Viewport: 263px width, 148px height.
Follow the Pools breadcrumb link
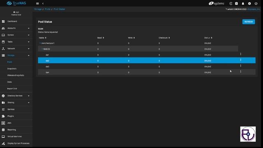(x=48, y=9)
